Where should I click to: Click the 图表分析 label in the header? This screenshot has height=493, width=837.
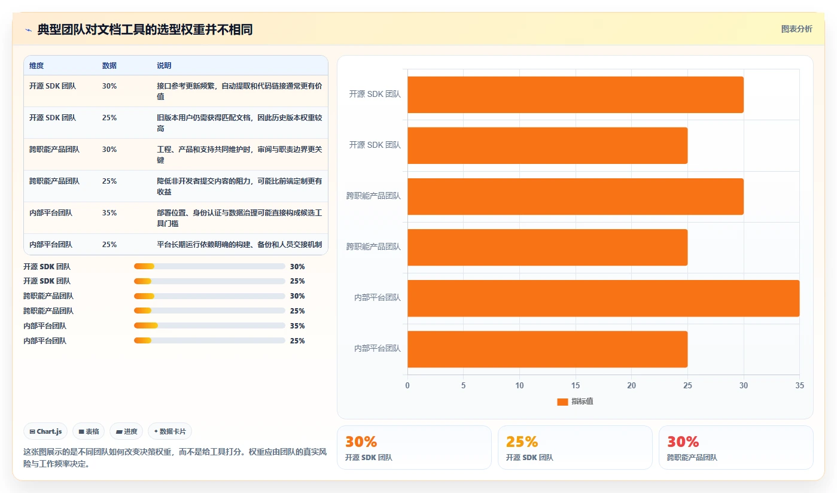796,29
